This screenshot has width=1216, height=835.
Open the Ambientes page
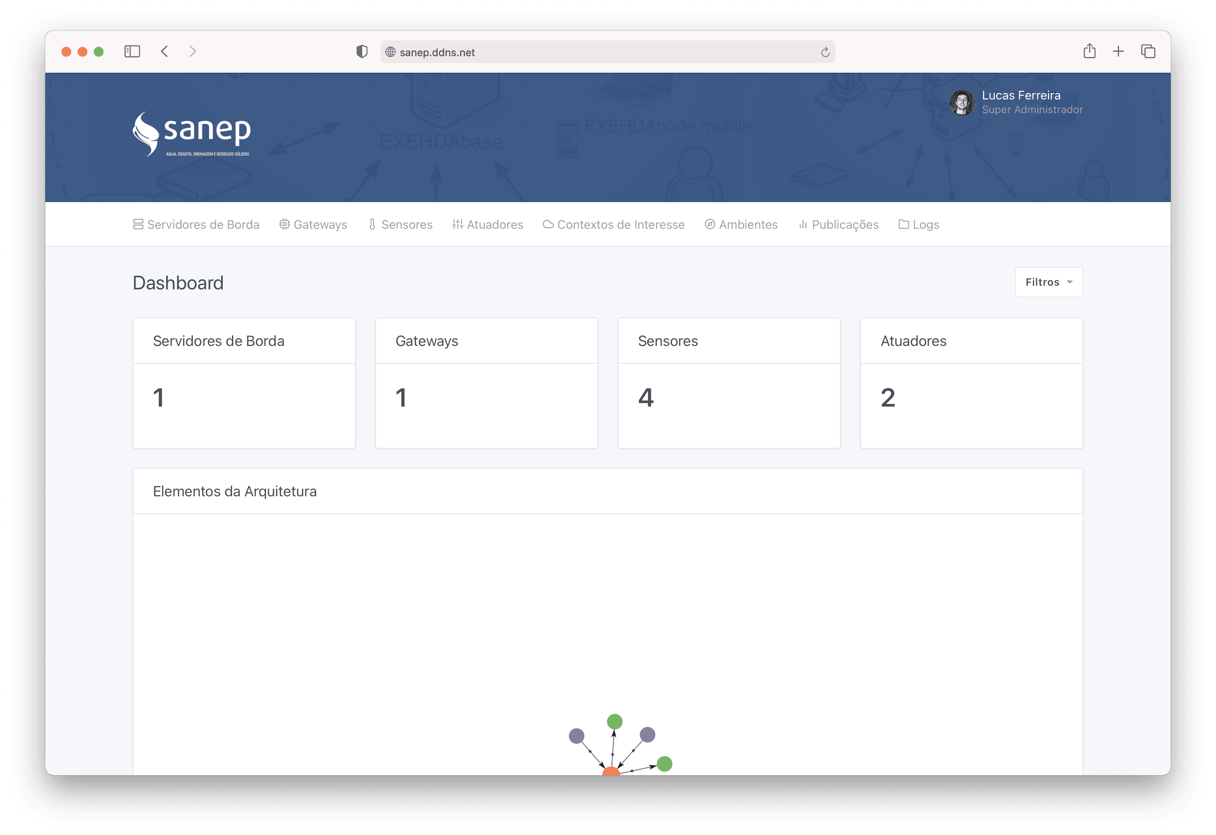click(741, 224)
